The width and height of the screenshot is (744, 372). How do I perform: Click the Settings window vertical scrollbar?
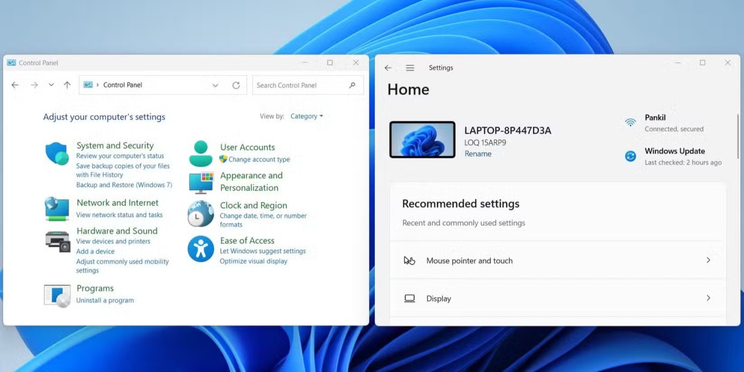[x=738, y=136]
